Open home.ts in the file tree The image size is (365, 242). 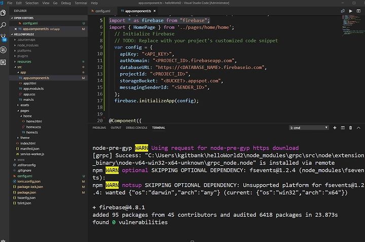click(49, 132)
